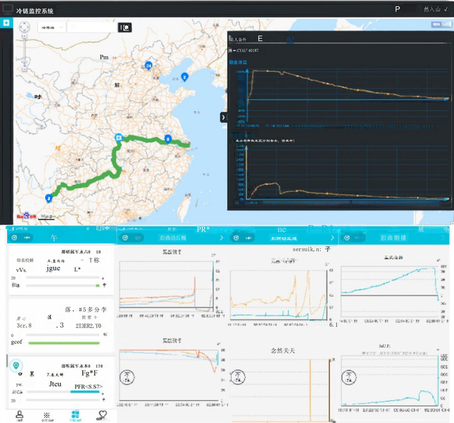Click the map zoom level slider track
This screenshot has height=423, width=454.
coord(24,53)
